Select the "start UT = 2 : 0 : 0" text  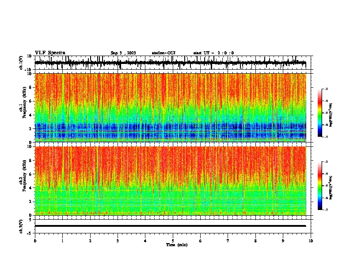click(213, 53)
